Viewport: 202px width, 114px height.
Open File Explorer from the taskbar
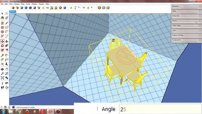(x=11, y=111)
